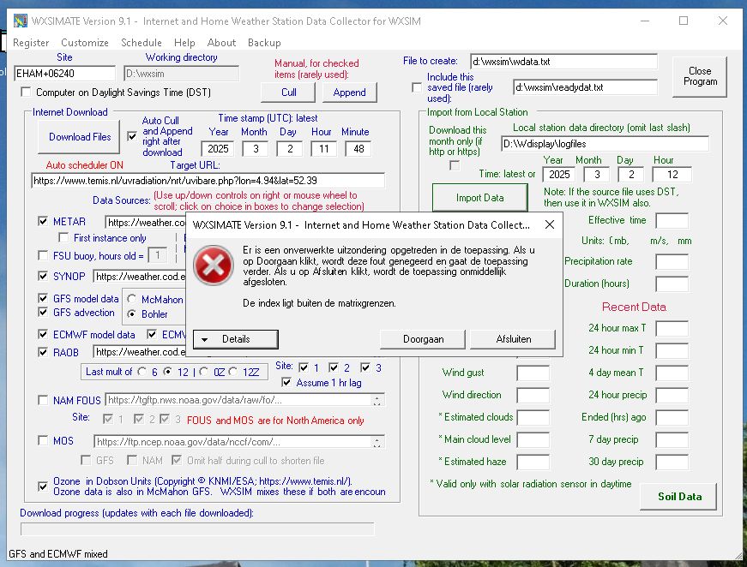Viewport: 747px width, 567px height.
Task: Select 12Z radio option
Action: pos(233,372)
